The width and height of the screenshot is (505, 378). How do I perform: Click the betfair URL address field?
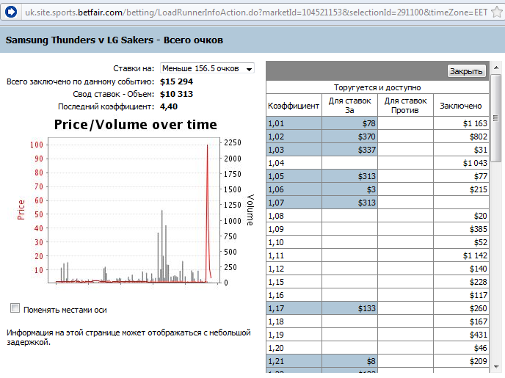(256, 12)
